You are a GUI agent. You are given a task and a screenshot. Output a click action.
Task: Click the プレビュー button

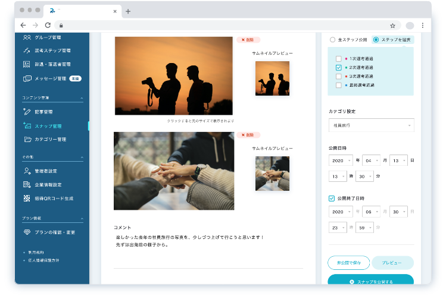coord(392,263)
